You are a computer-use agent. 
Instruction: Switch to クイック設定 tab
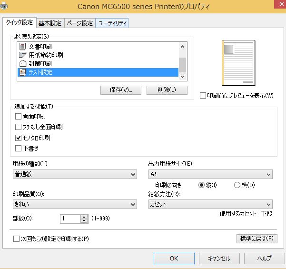20,22
